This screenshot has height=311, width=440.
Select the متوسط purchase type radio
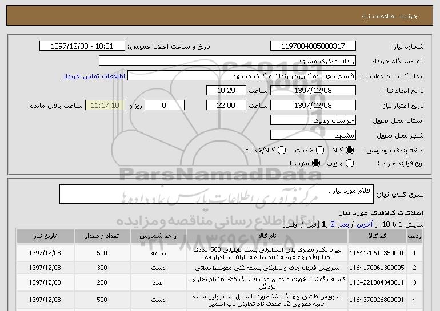316,163
